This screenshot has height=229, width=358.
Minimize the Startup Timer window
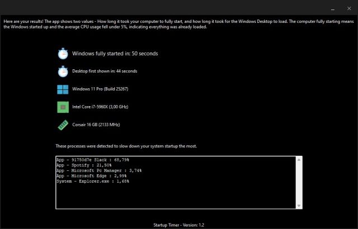333,9
